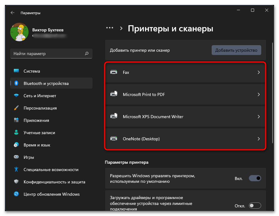Click the OneNote (Desktop) printer icon
279x216 pixels.
[114, 138]
